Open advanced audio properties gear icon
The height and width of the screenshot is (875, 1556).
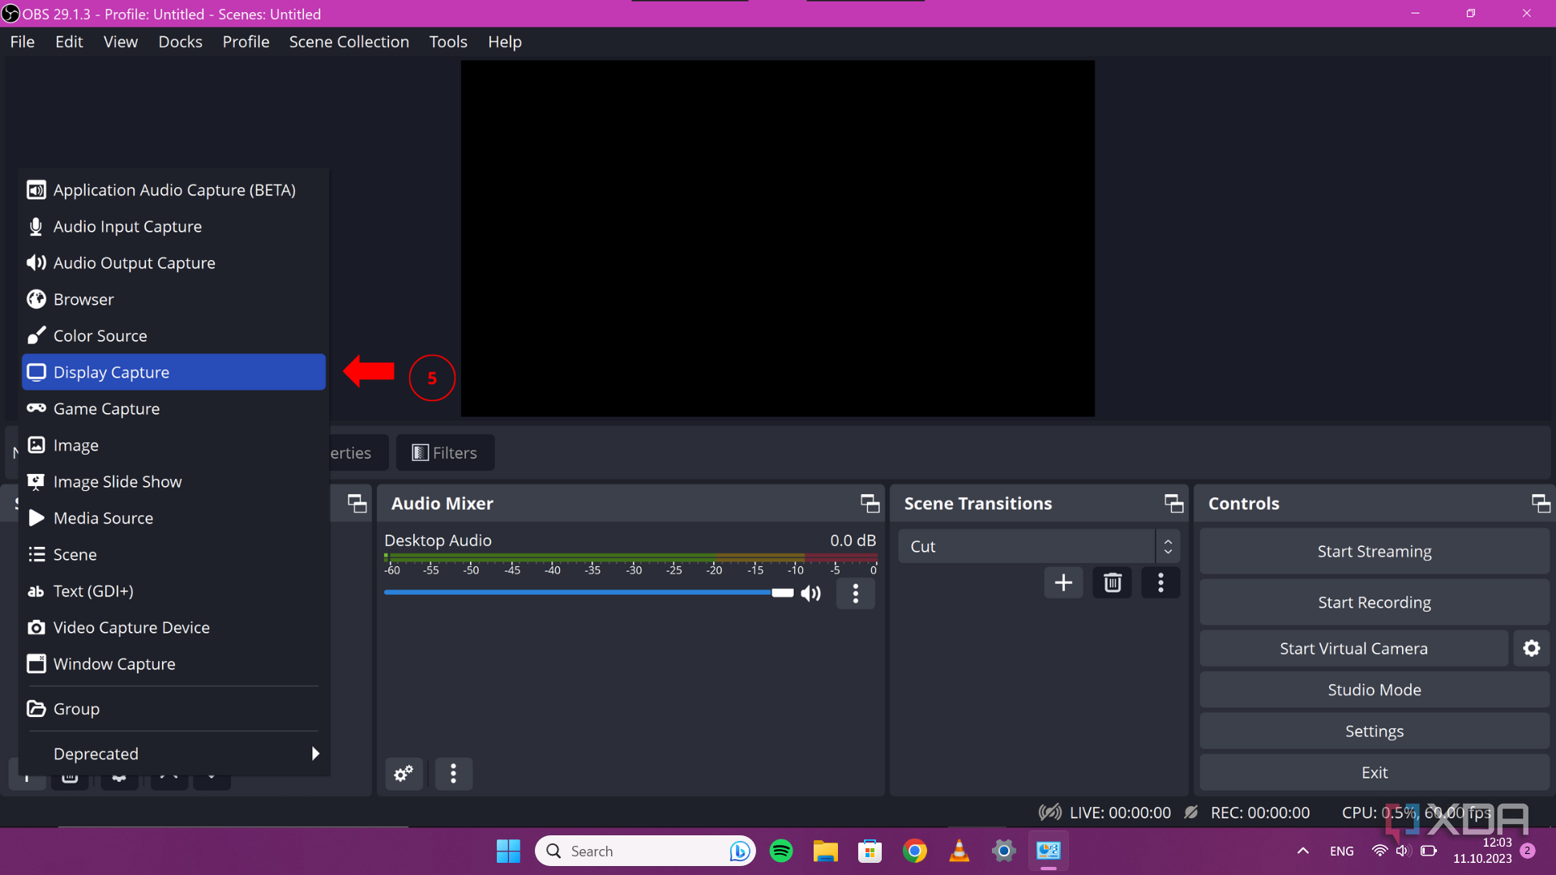tap(404, 774)
